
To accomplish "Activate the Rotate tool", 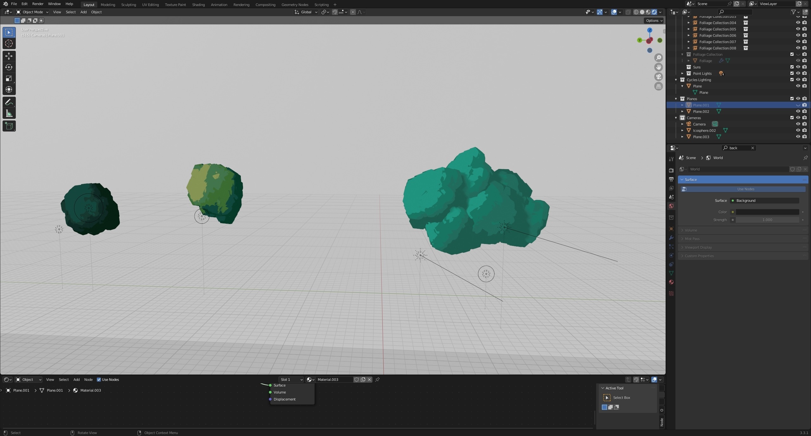I will pyautogui.click(x=9, y=67).
